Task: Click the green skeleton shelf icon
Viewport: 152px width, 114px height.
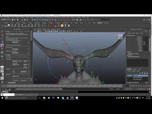Action: (x=59, y=26)
